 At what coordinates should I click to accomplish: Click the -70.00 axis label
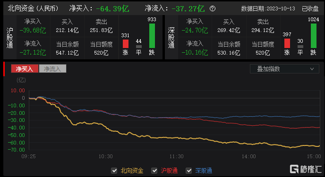[16, 150]
